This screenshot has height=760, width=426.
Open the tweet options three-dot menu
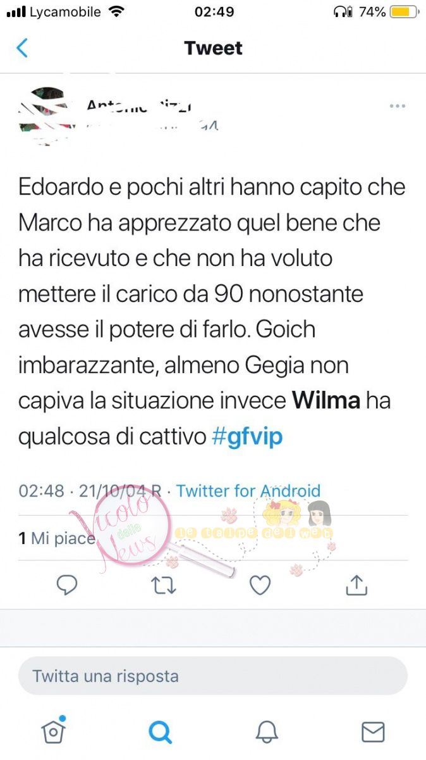pos(397,106)
